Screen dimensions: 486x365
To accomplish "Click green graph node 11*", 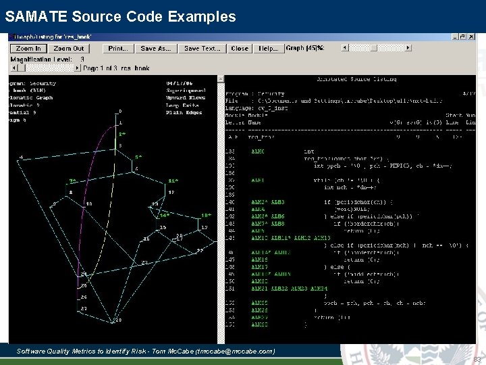I will click(x=173, y=181).
